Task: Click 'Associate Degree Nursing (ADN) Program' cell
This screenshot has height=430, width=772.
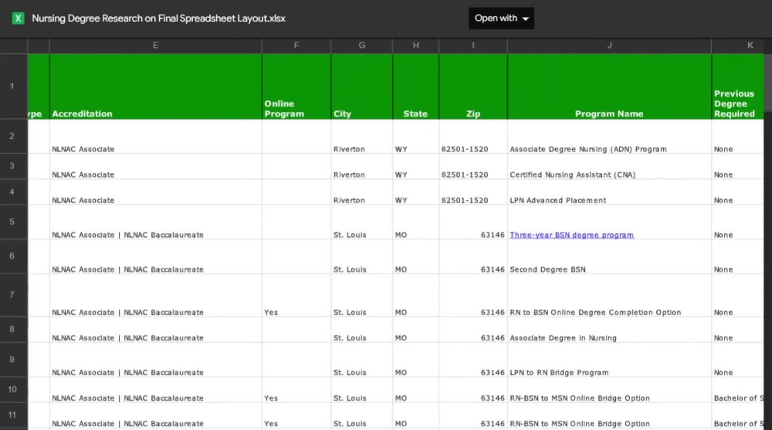Action: (610, 137)
